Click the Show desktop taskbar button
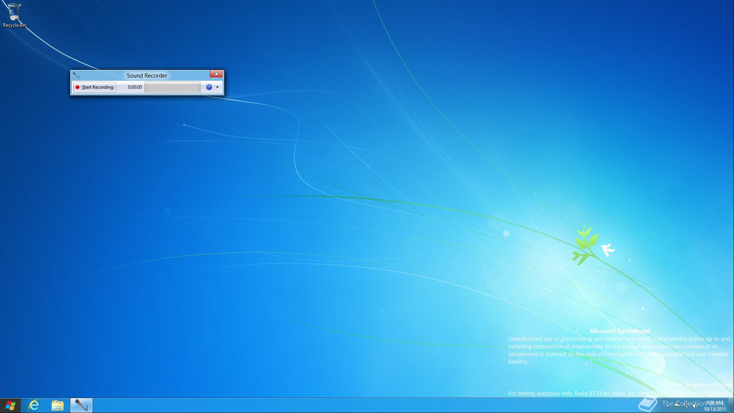734x413 pixels. coord(731,405)
